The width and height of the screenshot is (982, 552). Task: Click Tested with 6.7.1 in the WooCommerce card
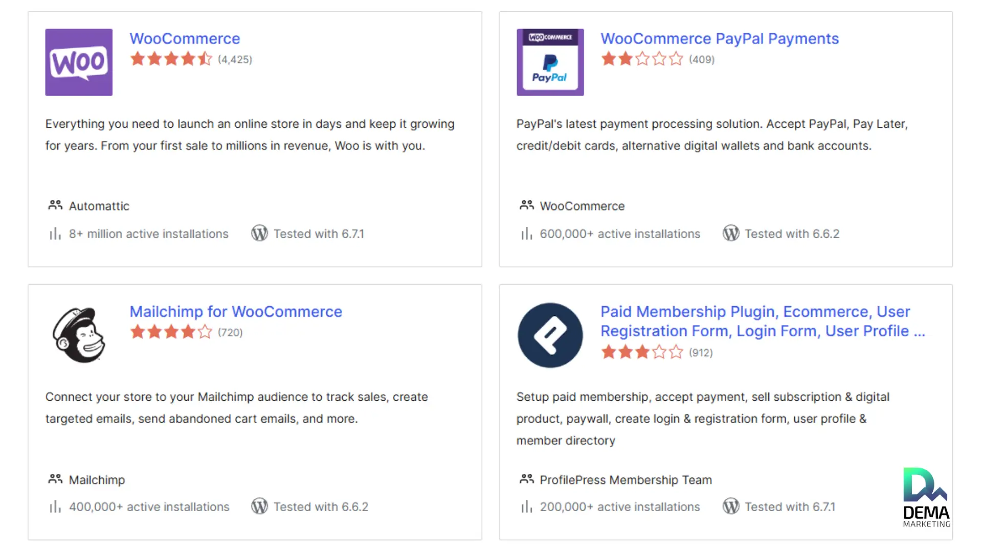[x=319, y=234]
